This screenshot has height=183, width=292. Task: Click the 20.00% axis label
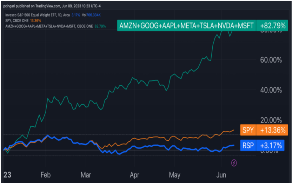(x=271, y=120)
